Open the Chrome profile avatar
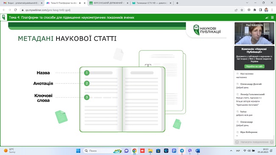 point(266,10)
